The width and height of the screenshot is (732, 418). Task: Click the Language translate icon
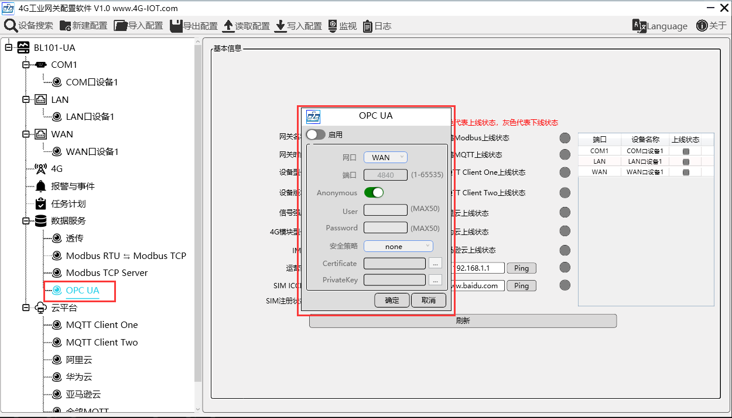pyautogui.click(x=639, y=26)
